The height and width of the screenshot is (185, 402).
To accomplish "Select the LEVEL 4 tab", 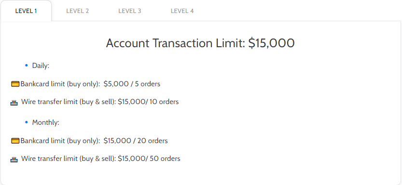I will 182,11.
